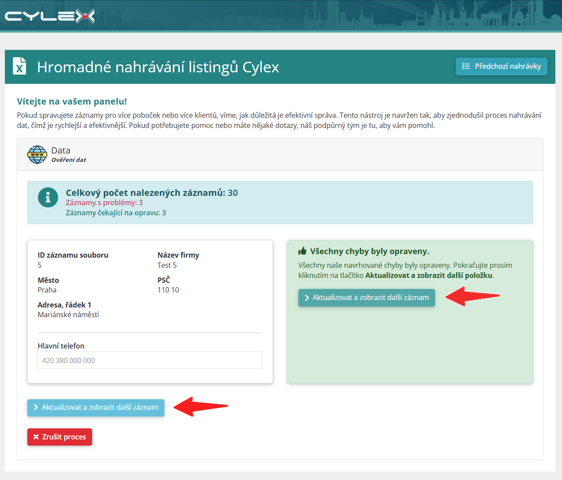The width and height of the screenshot is (562, 480).
Task: Click the Ověření dat subtitle
Action: (69, 160)
